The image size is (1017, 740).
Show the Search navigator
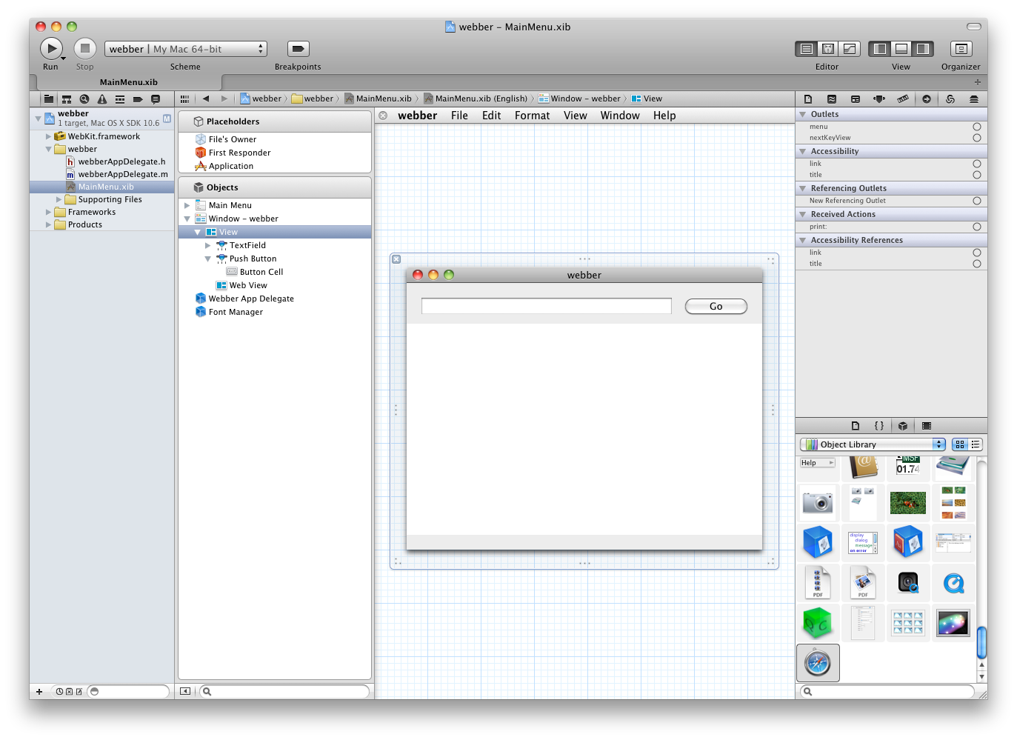[x=84, y=99]
